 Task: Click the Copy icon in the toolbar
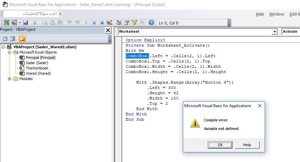click(x=45, y=22)
